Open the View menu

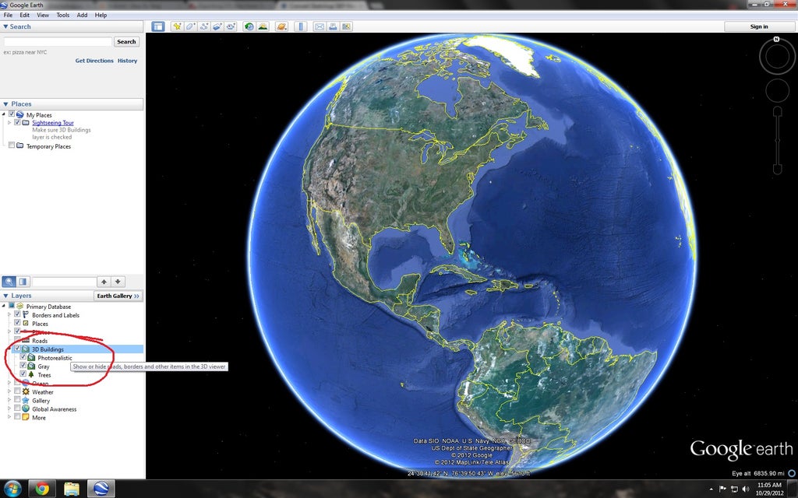coord(43,16)
